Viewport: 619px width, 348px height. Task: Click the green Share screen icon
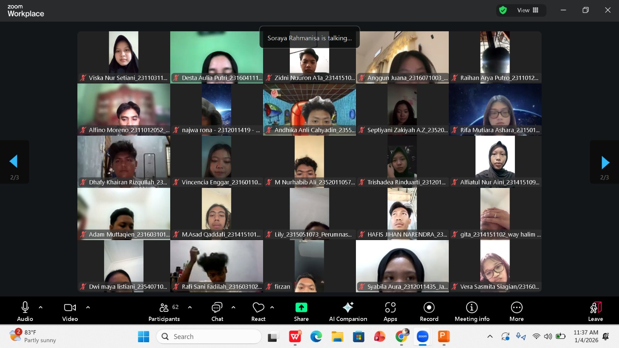[x=301, y=307]
